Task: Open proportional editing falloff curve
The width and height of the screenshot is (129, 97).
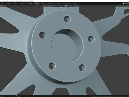Action: 73,6
